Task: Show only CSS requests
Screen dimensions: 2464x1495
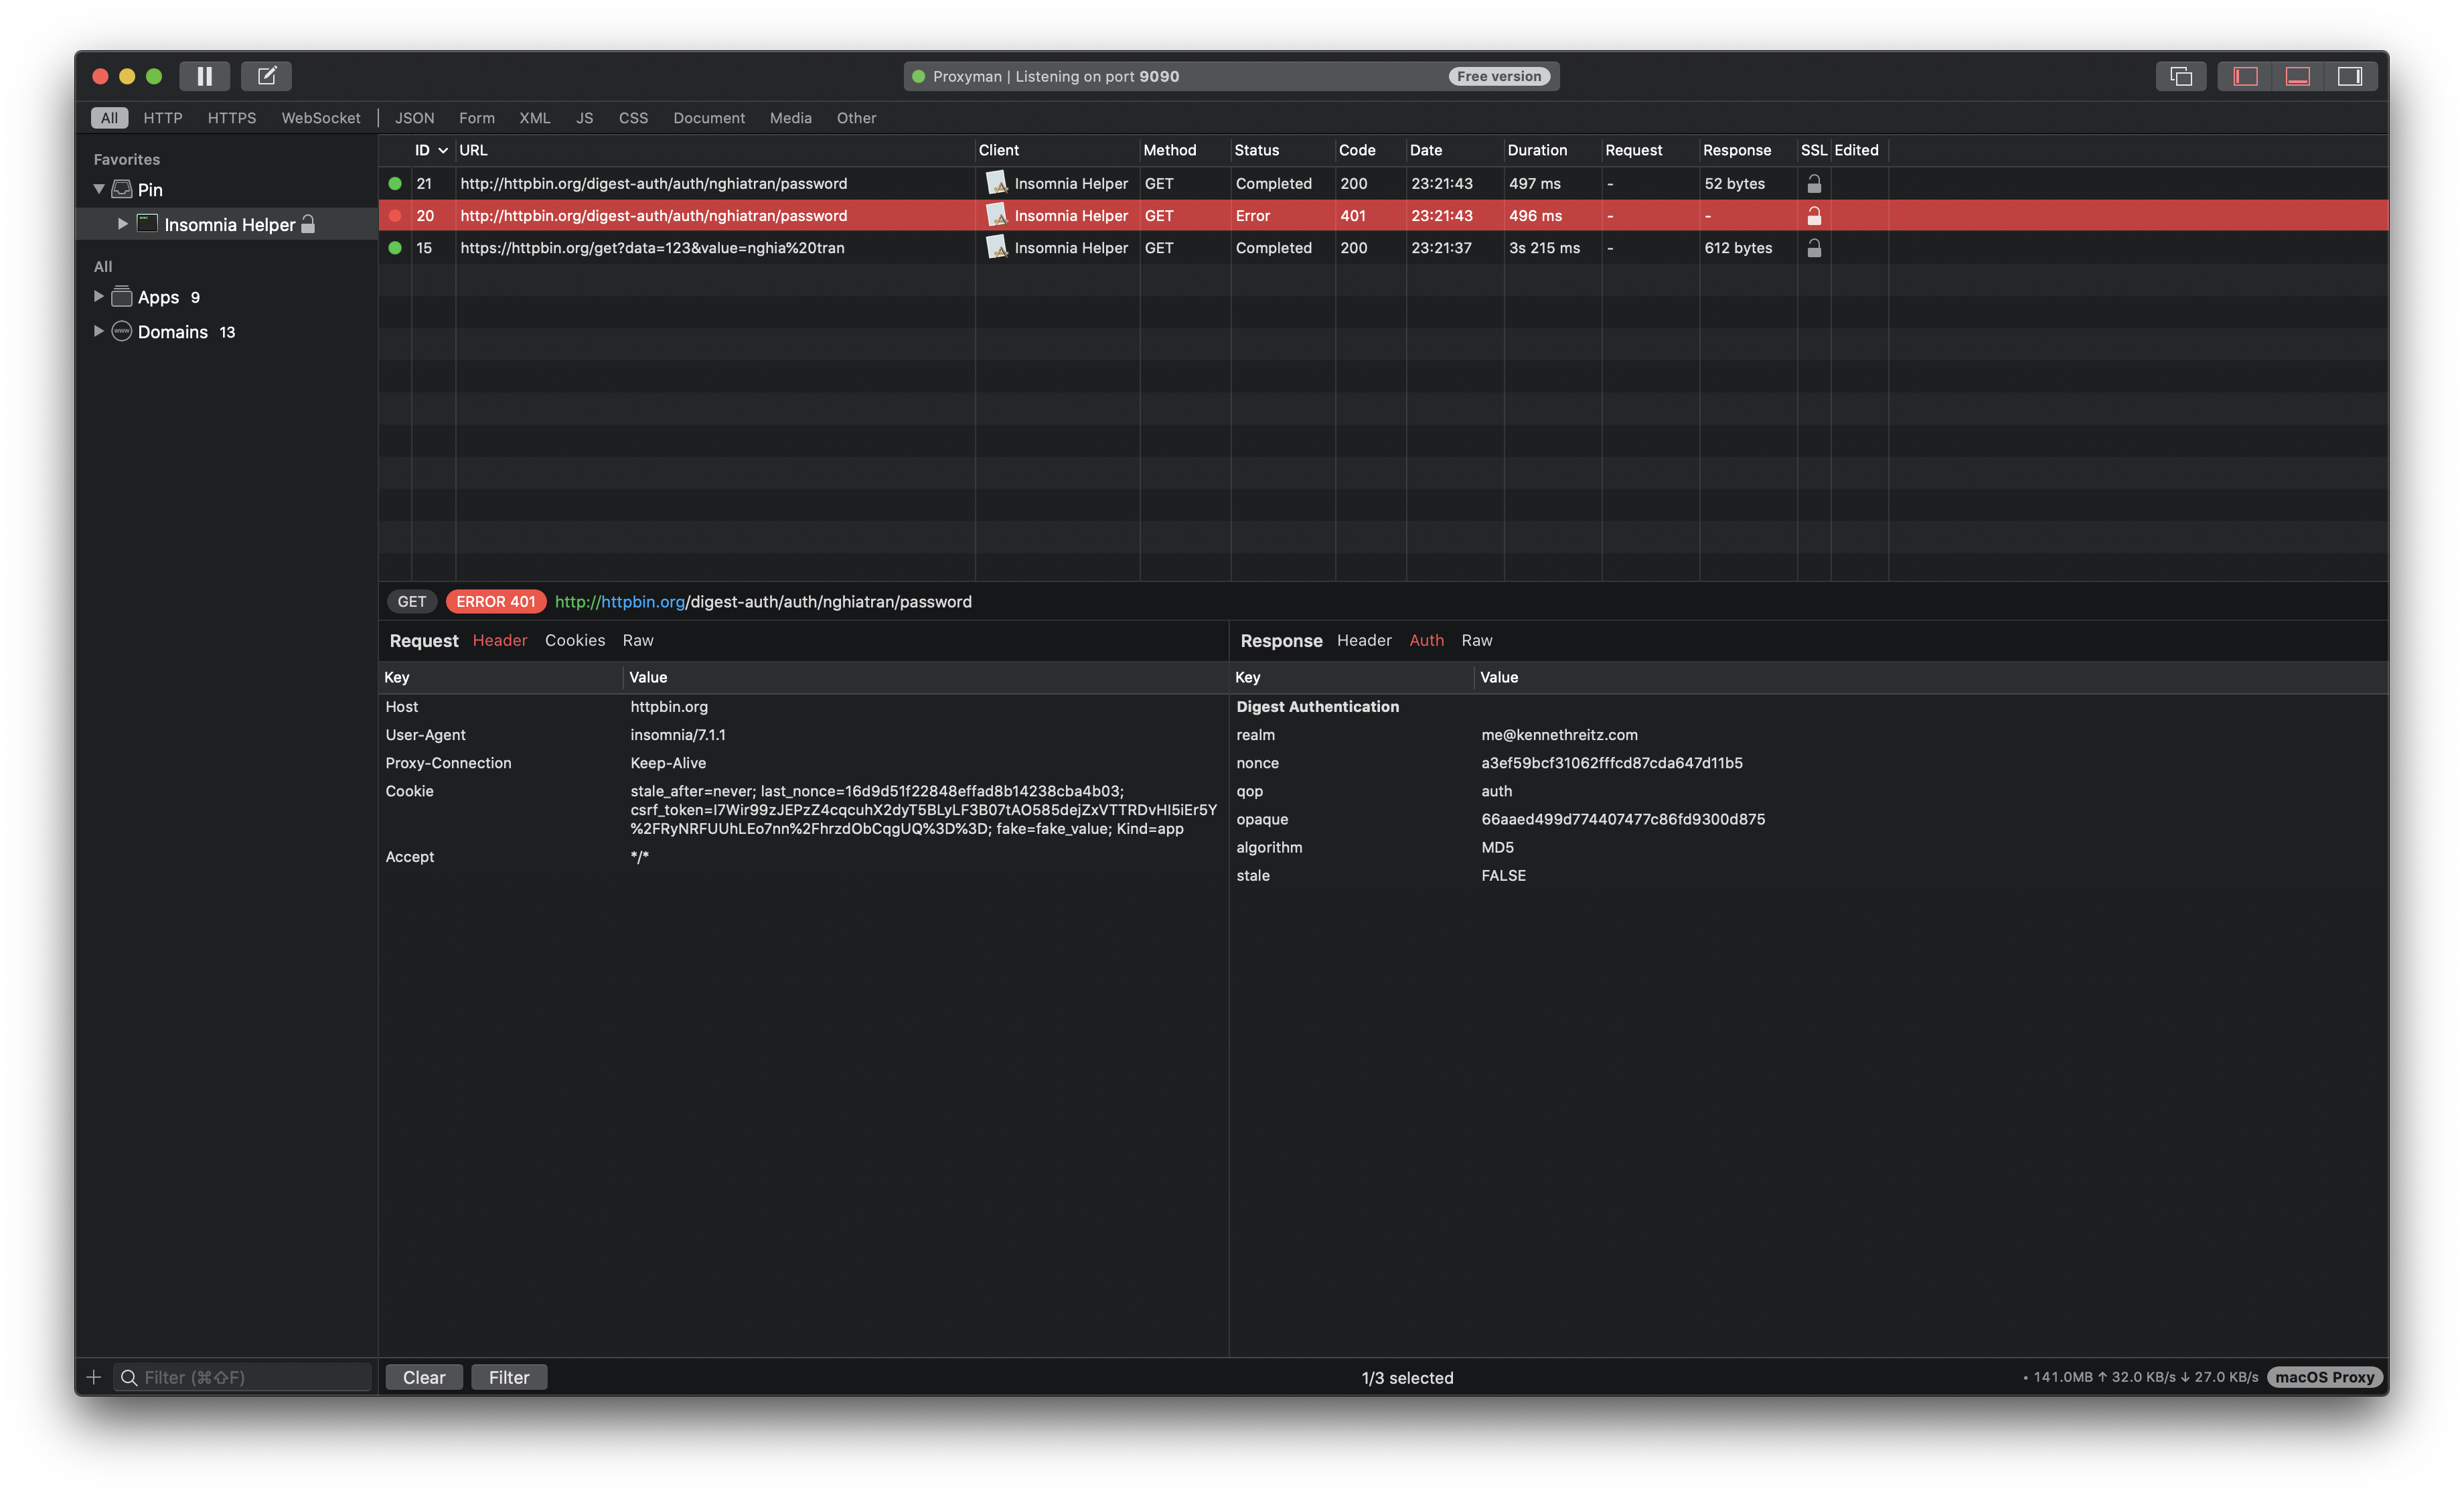Action: point(633,118)
